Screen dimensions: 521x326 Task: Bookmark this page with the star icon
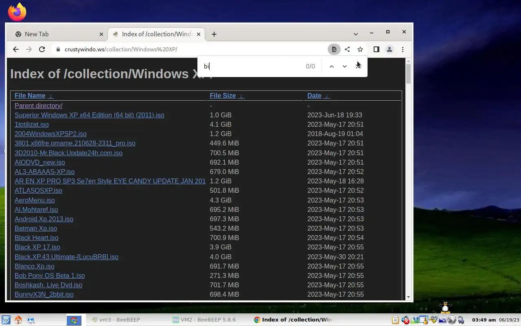pos(360,49)
